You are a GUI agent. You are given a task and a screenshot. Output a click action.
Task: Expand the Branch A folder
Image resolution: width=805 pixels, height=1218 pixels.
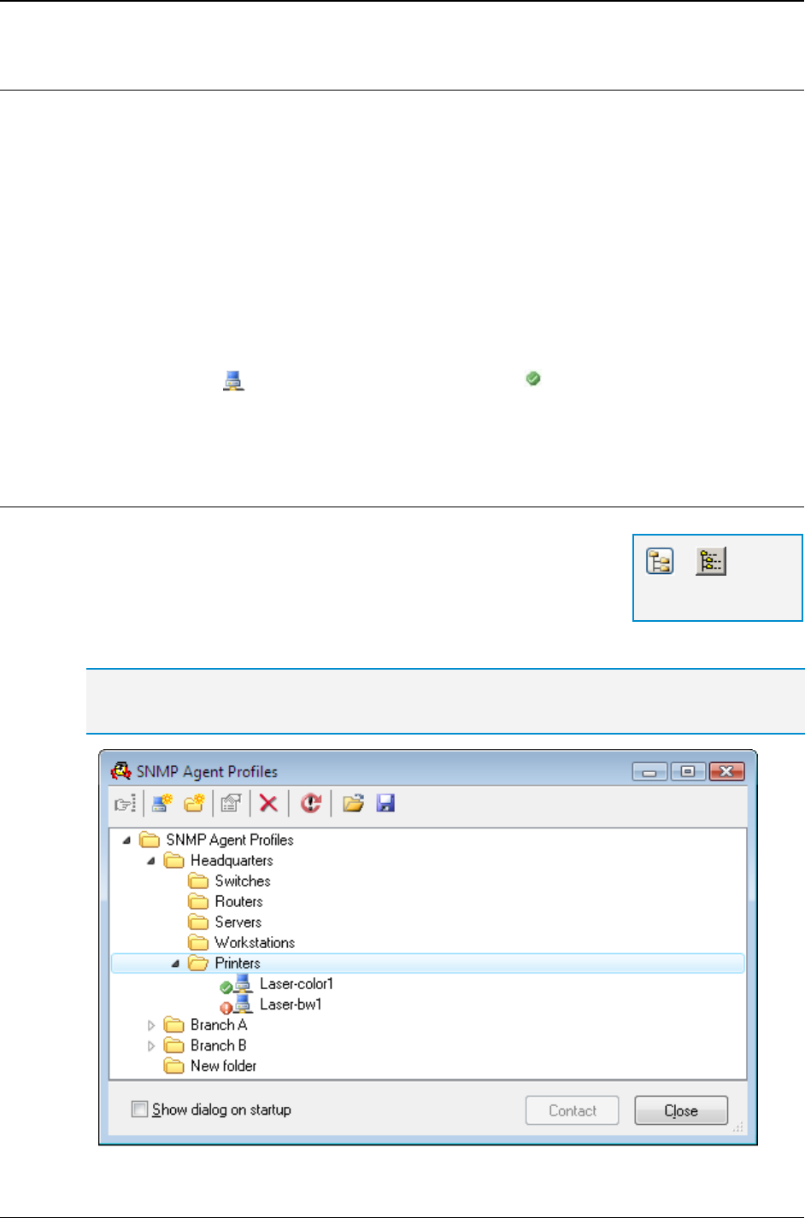click(151, 1025)
